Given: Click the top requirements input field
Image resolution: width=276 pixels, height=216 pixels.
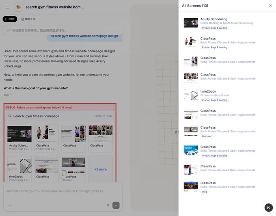Looking at the screenshot, I should point(63,30).
